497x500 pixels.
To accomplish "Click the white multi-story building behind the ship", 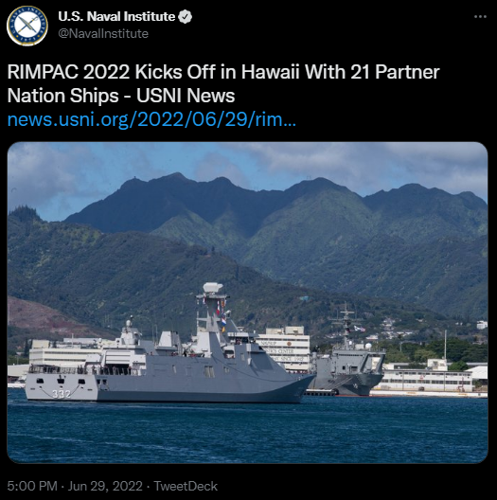I will click(285, 348).
